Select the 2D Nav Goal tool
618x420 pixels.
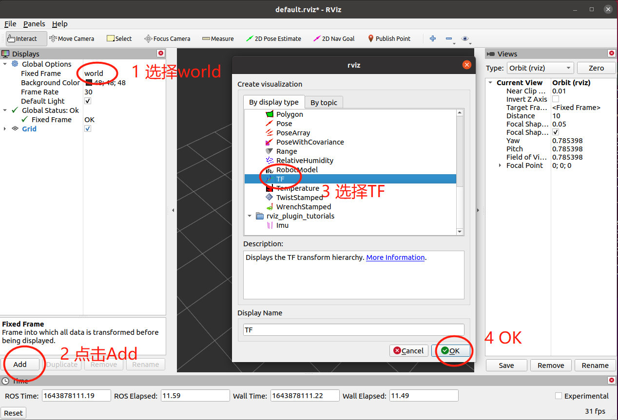point(334,39)
